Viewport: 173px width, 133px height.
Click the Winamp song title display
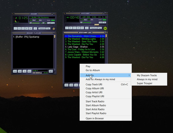[42, 17]
